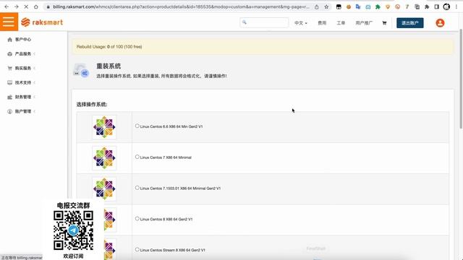Screen dimensions: 463x260
Task: Click the 购买服务 cart icon in sidebar
Action: [9, 68]
